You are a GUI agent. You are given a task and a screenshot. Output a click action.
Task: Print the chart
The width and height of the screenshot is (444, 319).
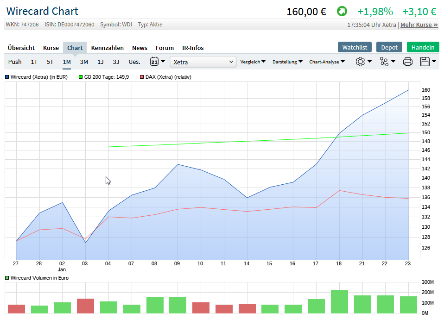(x=408, y=61)
